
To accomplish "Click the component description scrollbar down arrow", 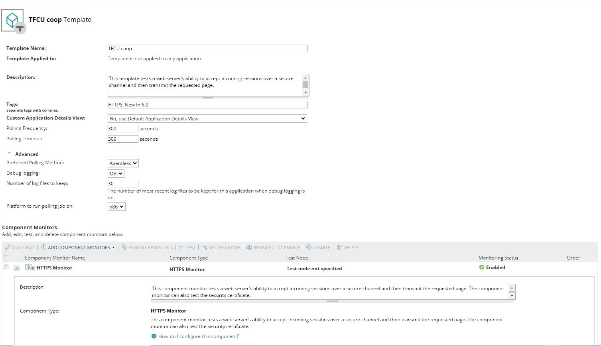I will [512, 296].
